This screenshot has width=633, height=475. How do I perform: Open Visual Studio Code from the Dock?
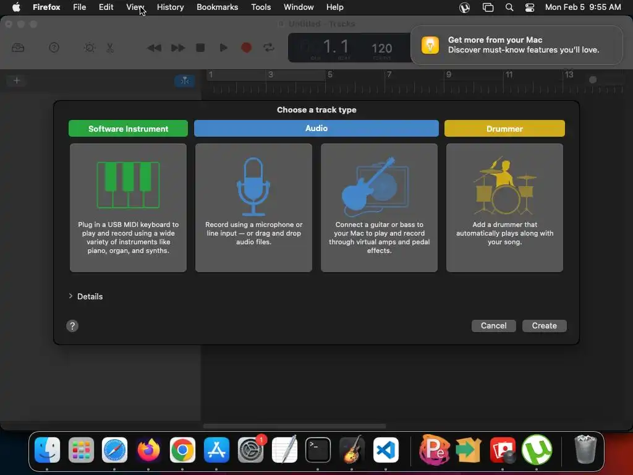point(386,450)
